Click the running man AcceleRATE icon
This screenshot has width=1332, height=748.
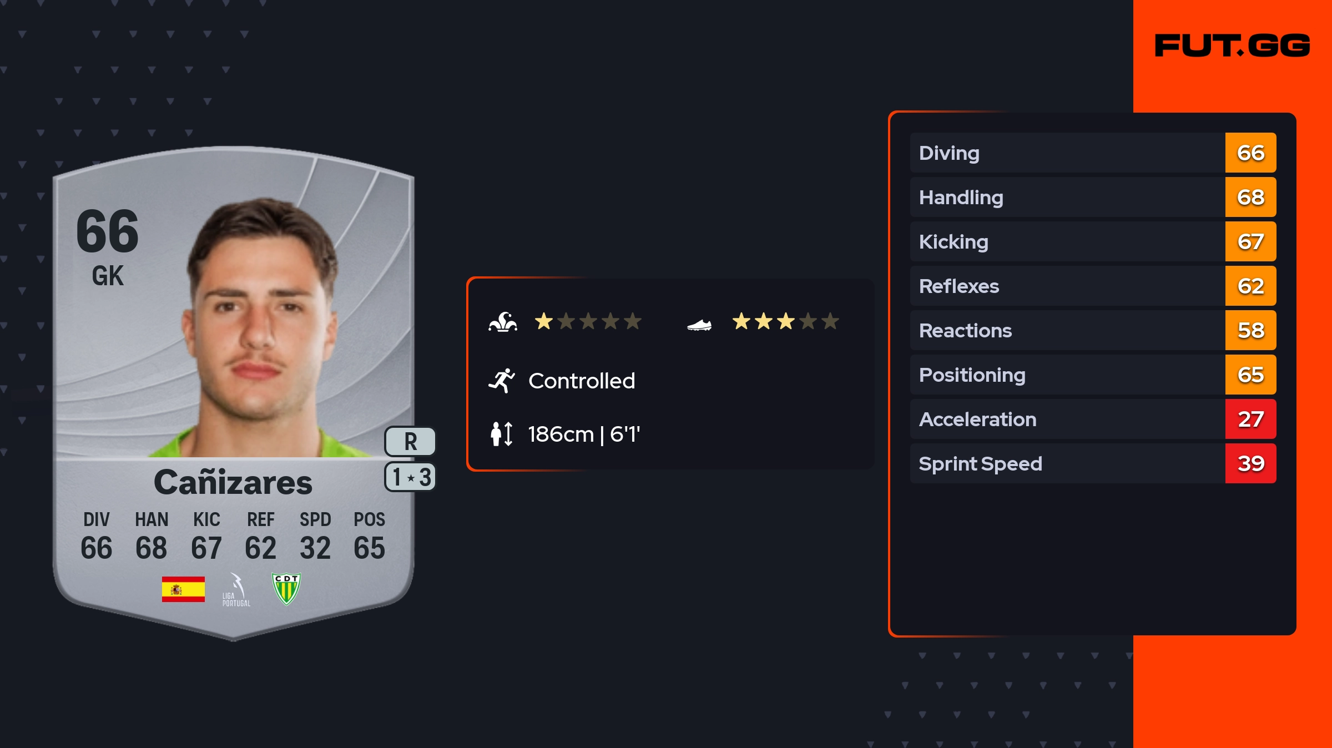pos(502,381)
